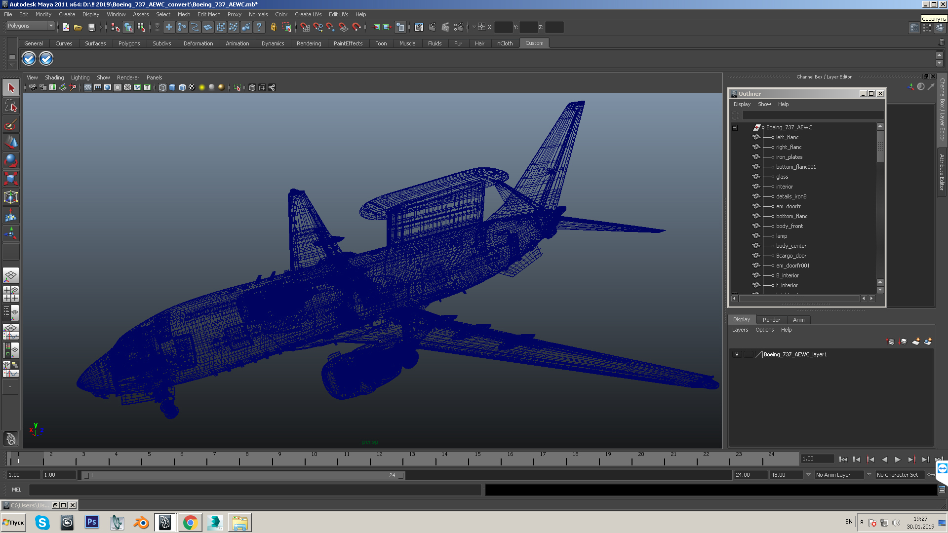Open the Display menu in the Outliner
Viewport: 948px width, 533px height.
tap(742, 104)
